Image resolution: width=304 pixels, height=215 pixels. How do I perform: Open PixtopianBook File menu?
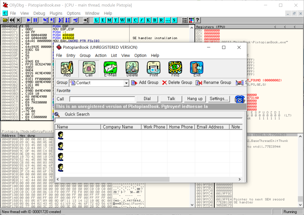[x=59, y=55]
